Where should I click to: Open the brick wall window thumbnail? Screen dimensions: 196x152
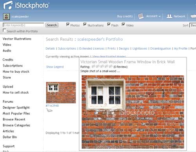(61, 93)
